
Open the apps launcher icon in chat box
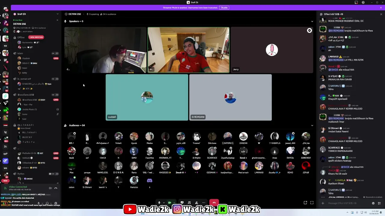tap(379, 203)
